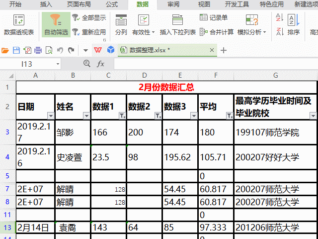Select the cell containing 2月14日

click(35, 228)
